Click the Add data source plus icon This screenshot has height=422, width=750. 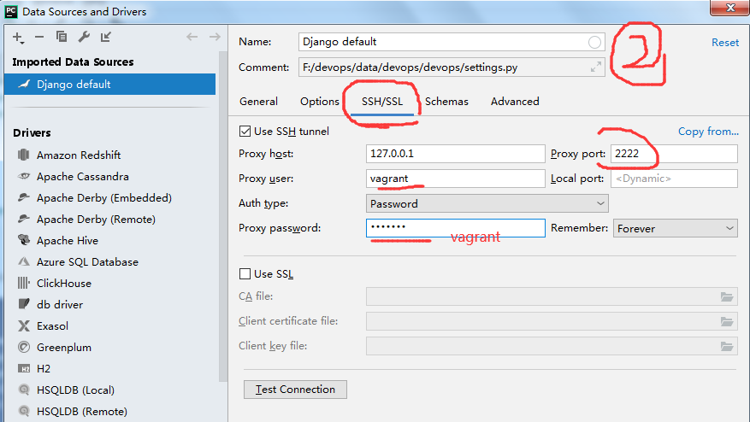[x=18, y=37]
